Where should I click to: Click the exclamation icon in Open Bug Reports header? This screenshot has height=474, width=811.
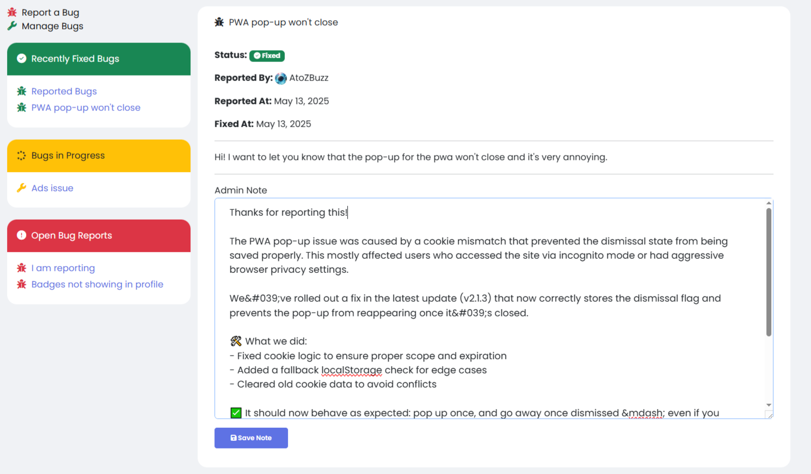point(22,235)
